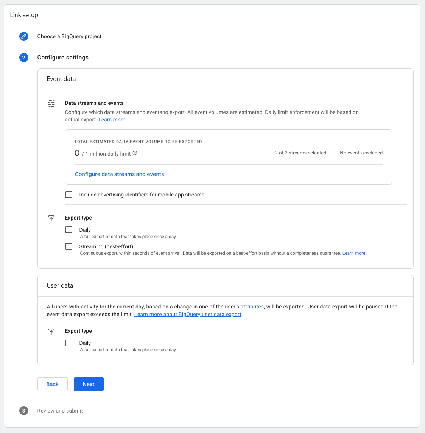This screenshot has height=433, width=425.
Task: Open the user attributes link
Action: click(x=252, y=307)
